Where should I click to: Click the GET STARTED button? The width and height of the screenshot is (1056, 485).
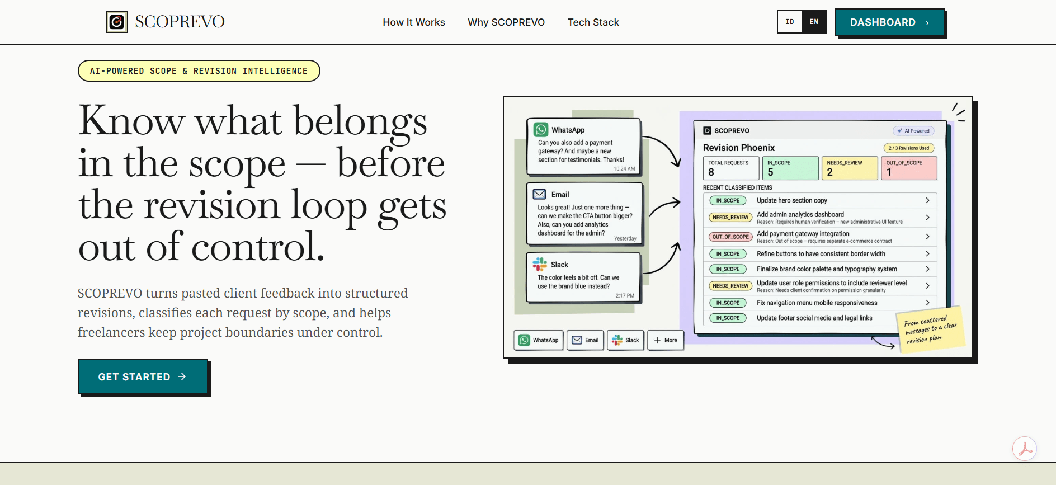143,376
